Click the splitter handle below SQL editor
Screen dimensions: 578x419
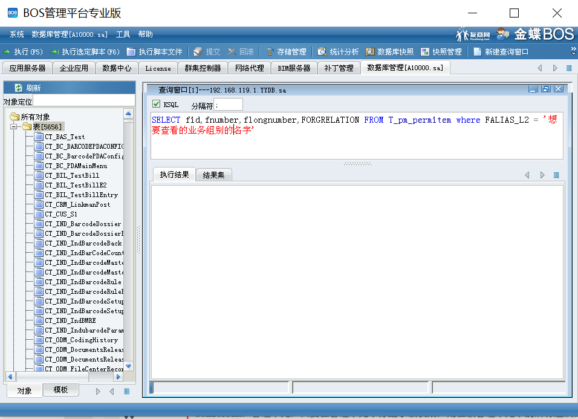(x=357, y=164)
